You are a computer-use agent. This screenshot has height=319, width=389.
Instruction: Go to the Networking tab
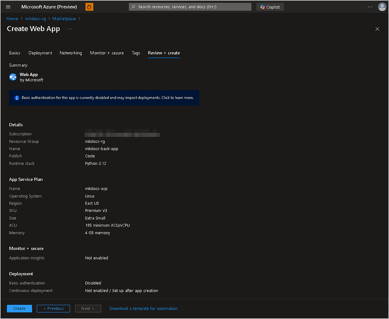[71, 53]
